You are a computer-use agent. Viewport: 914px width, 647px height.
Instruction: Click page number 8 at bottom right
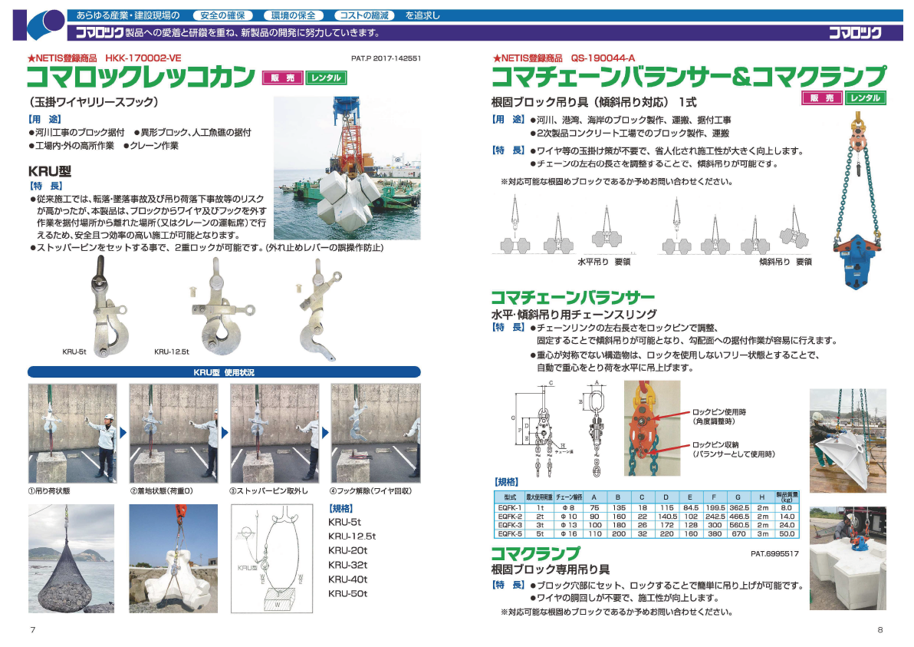point(880,629)
